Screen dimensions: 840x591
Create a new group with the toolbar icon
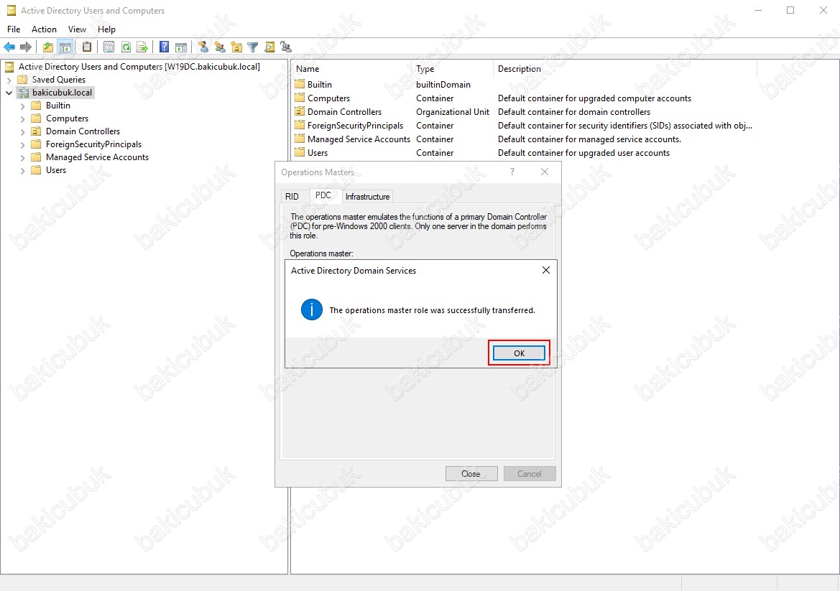220,47
